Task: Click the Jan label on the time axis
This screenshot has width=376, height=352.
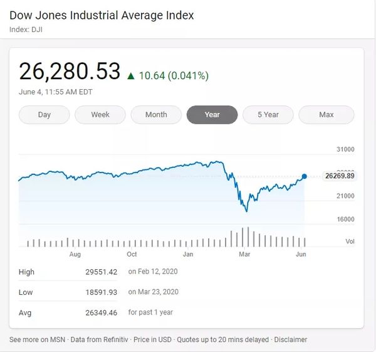Action: [188, 254]
